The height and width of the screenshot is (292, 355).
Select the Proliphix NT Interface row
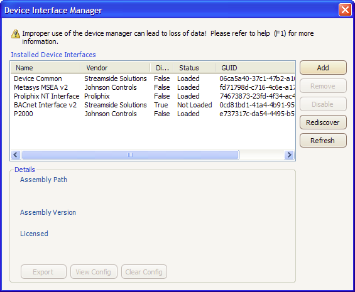(153, 96)
